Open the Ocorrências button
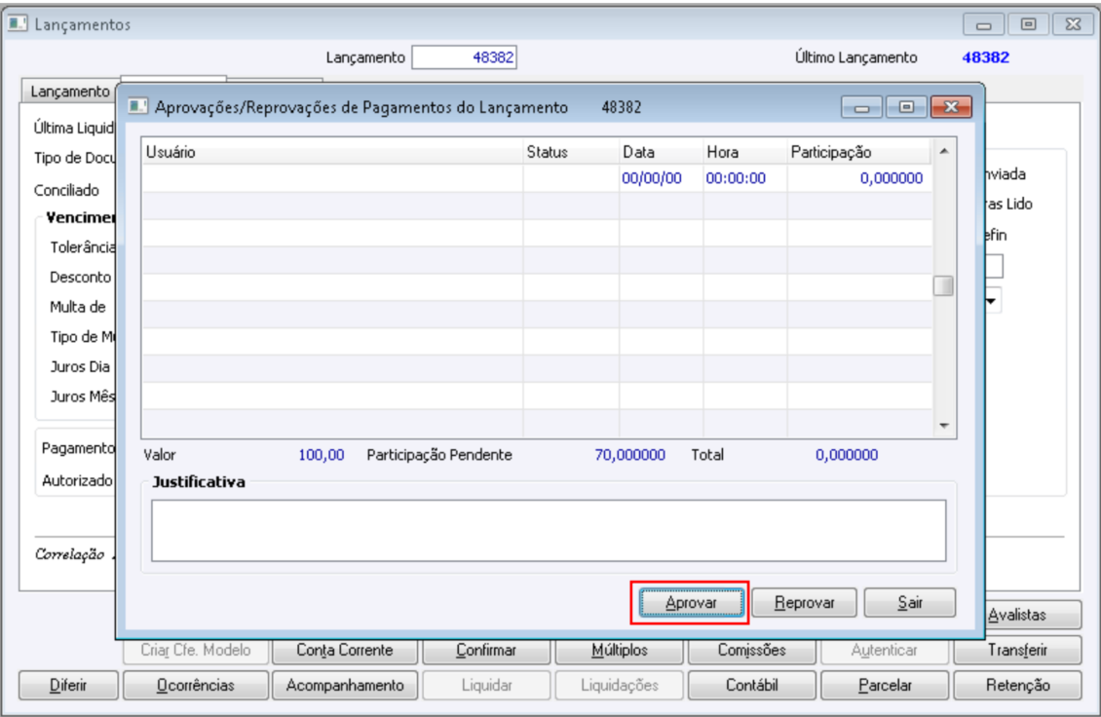 [x=195, y=686]
